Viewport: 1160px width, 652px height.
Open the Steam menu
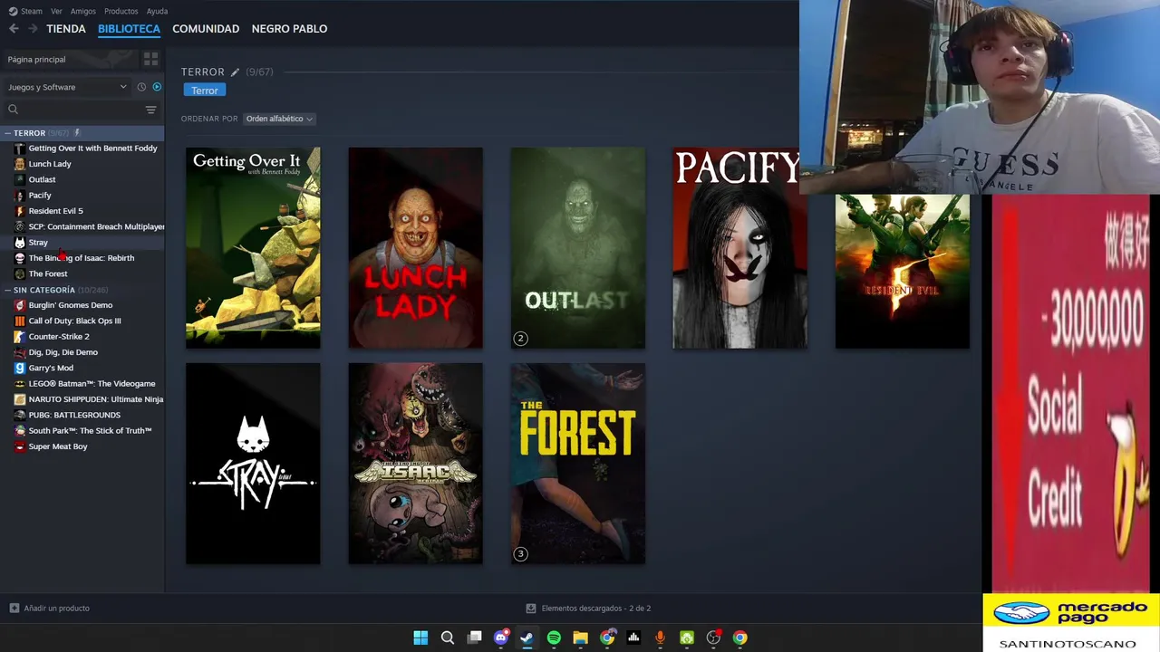pyautogui.click(x=25, y=11)
